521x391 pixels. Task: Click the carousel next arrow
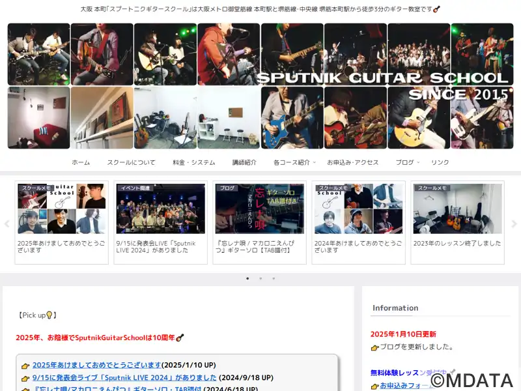point(514,224)
